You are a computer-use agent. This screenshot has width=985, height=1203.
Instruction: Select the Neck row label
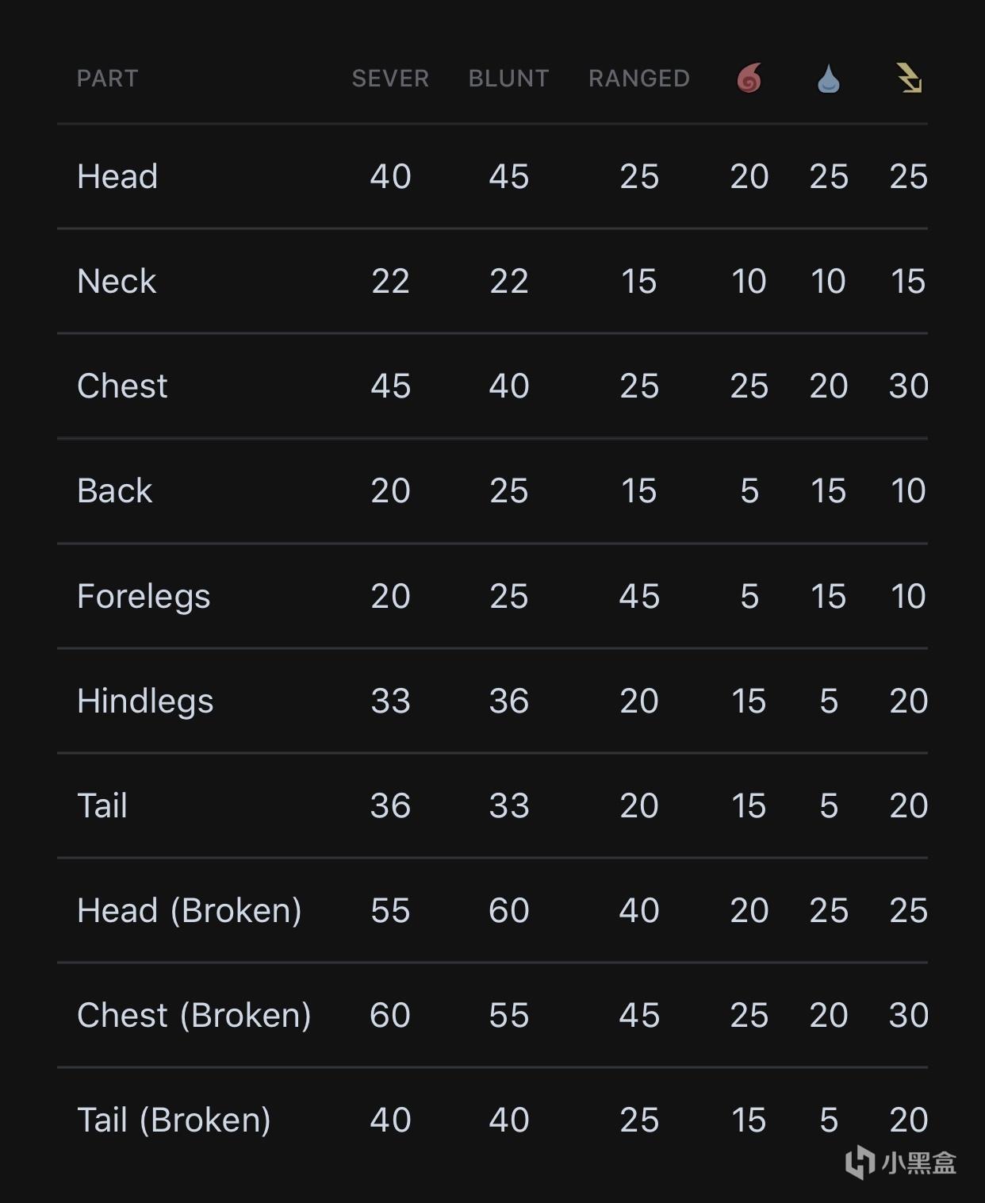(x=117, y=281)
